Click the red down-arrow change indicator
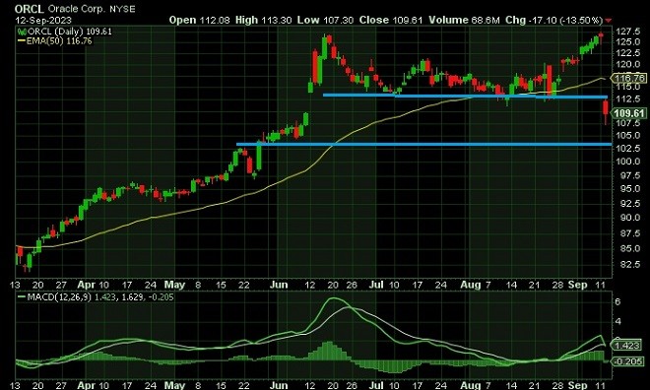This screenshot has height=390, width=650. [608, 21]
